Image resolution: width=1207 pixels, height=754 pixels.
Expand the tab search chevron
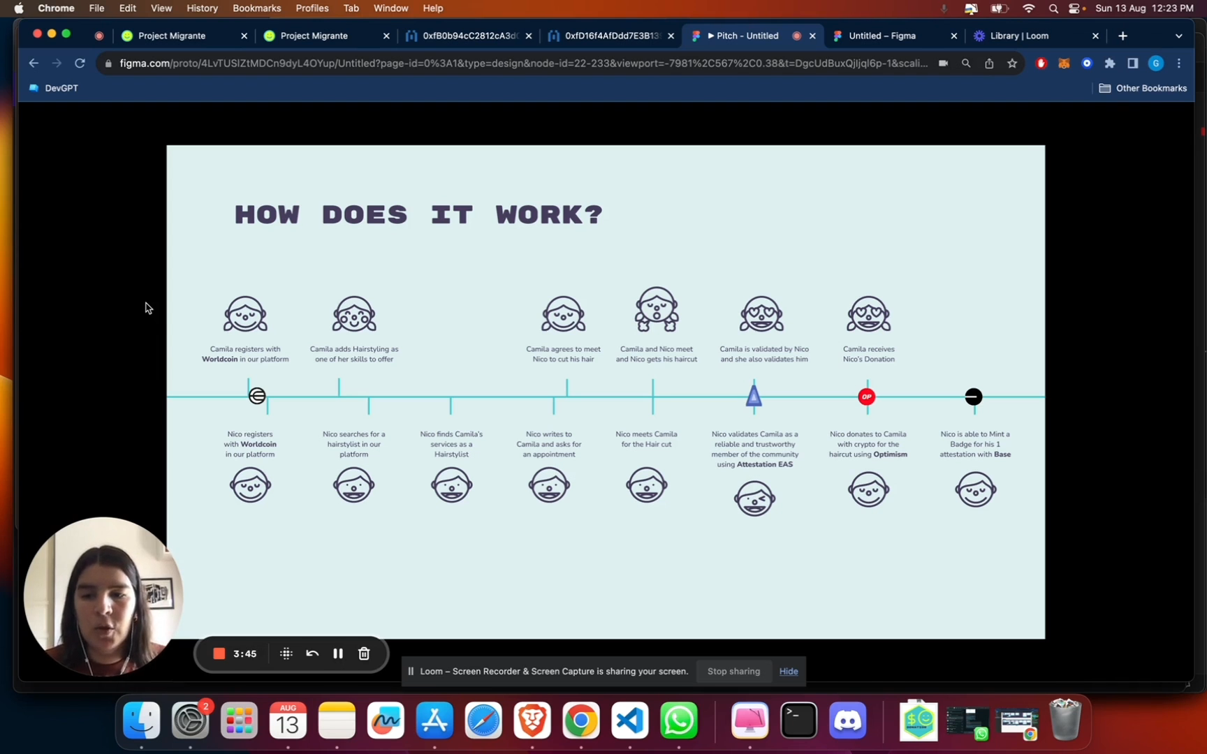pos(1179,36)
